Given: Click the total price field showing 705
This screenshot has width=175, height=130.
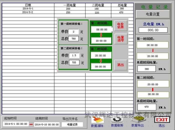Looking at the screenshot, I should pos(74,63).
